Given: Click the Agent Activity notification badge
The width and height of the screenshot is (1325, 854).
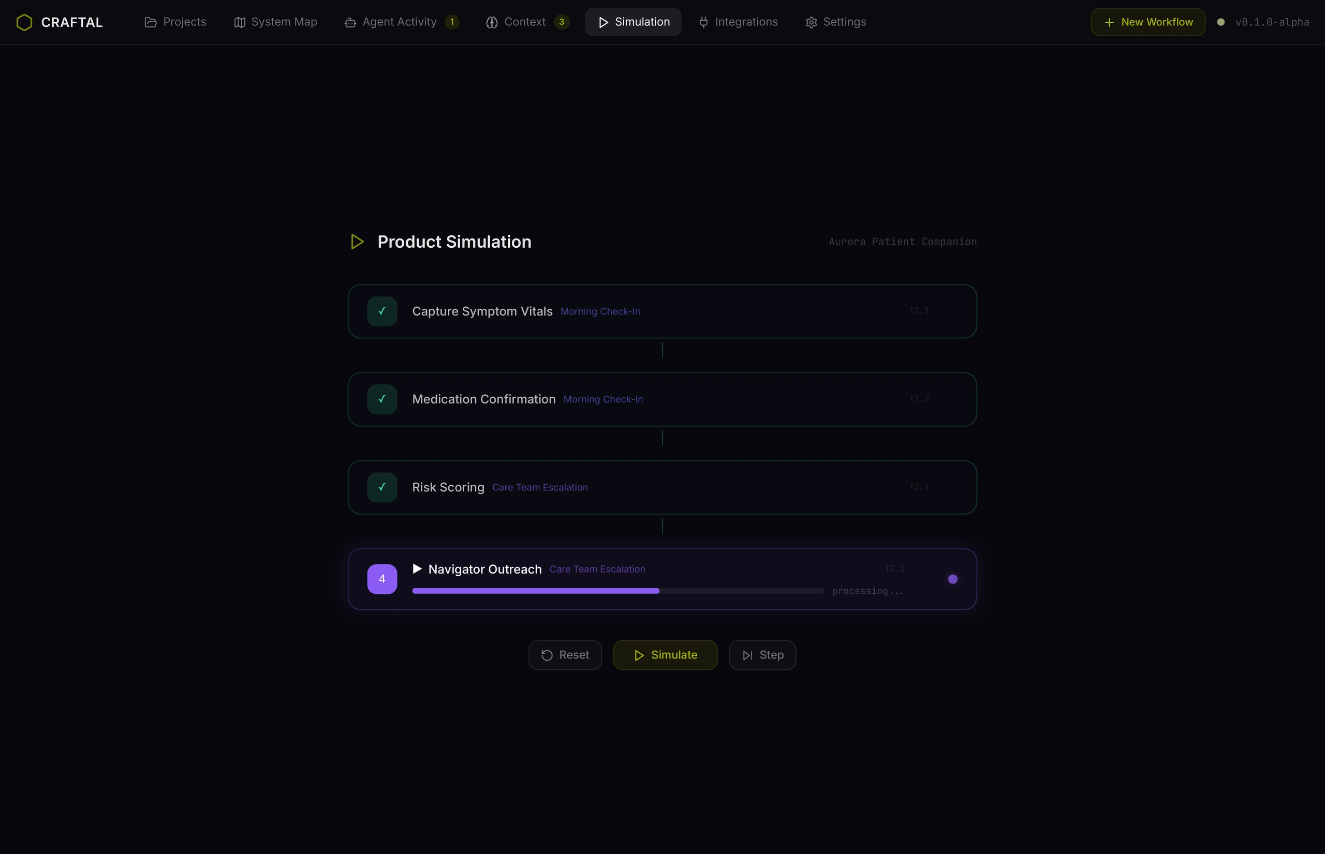Looking at the screenshot, I should [x=452, y=22].
